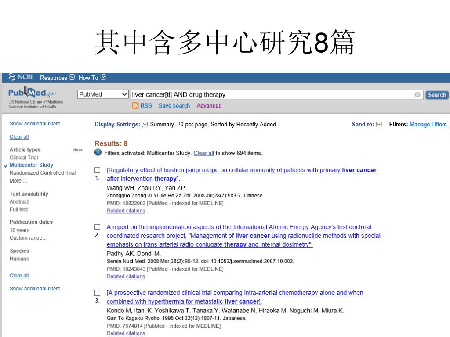Open Related citations for PMID 18822903
Viewport: 450px width, 337px height.
tap(126, 211)
